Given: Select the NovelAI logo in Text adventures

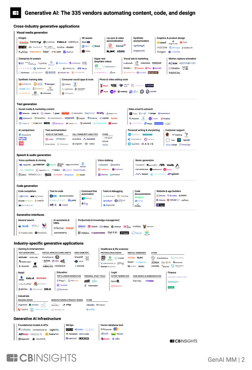Looking at the screenshot, I should 24,266.
